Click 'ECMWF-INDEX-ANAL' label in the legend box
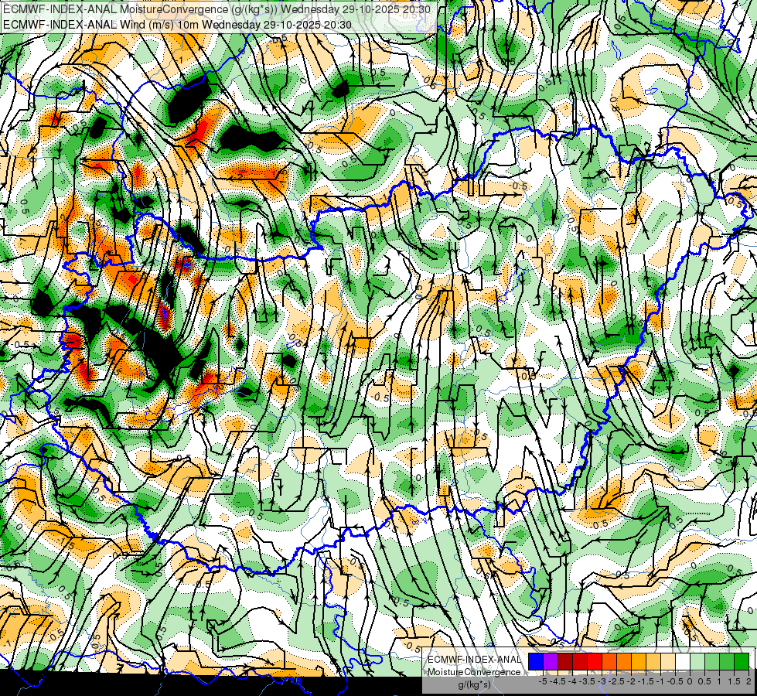The width and height of the screenshot is (757, 696). 475,660
